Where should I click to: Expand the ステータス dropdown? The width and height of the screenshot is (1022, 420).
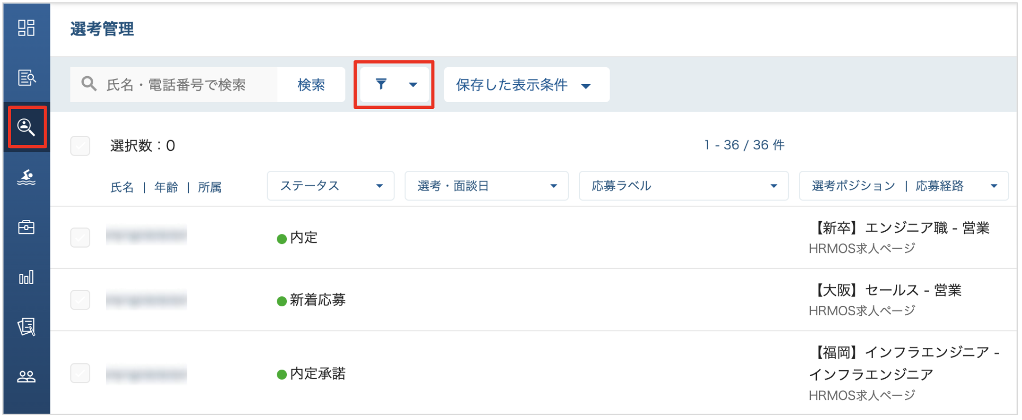(x=331, y=186)
